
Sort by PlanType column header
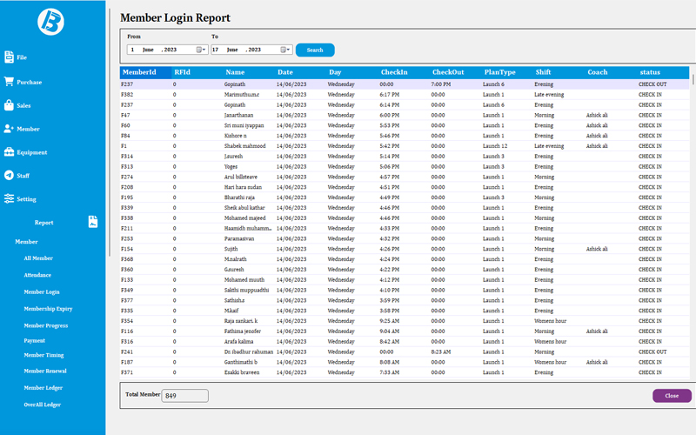(508, 72)
